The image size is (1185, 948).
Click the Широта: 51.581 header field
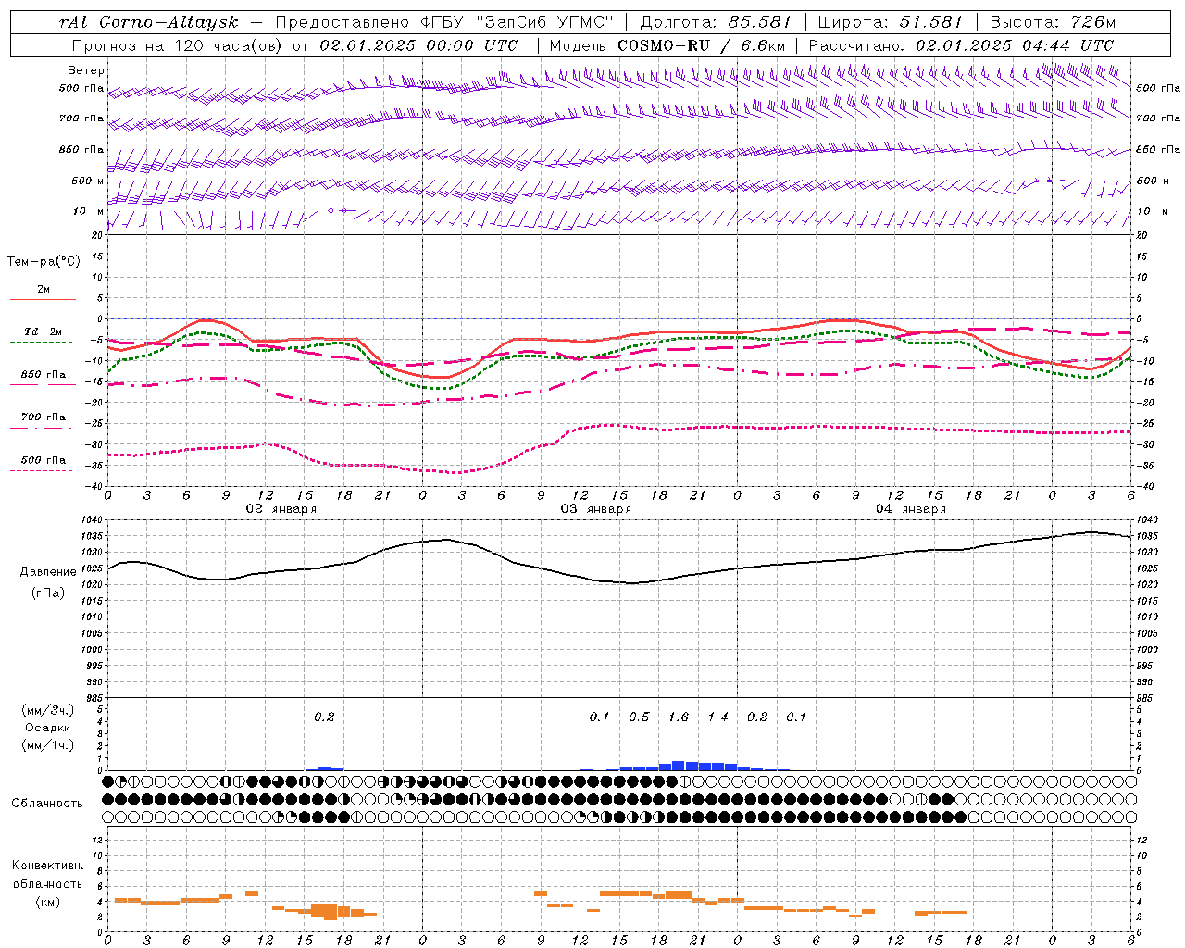coord(891,22)
